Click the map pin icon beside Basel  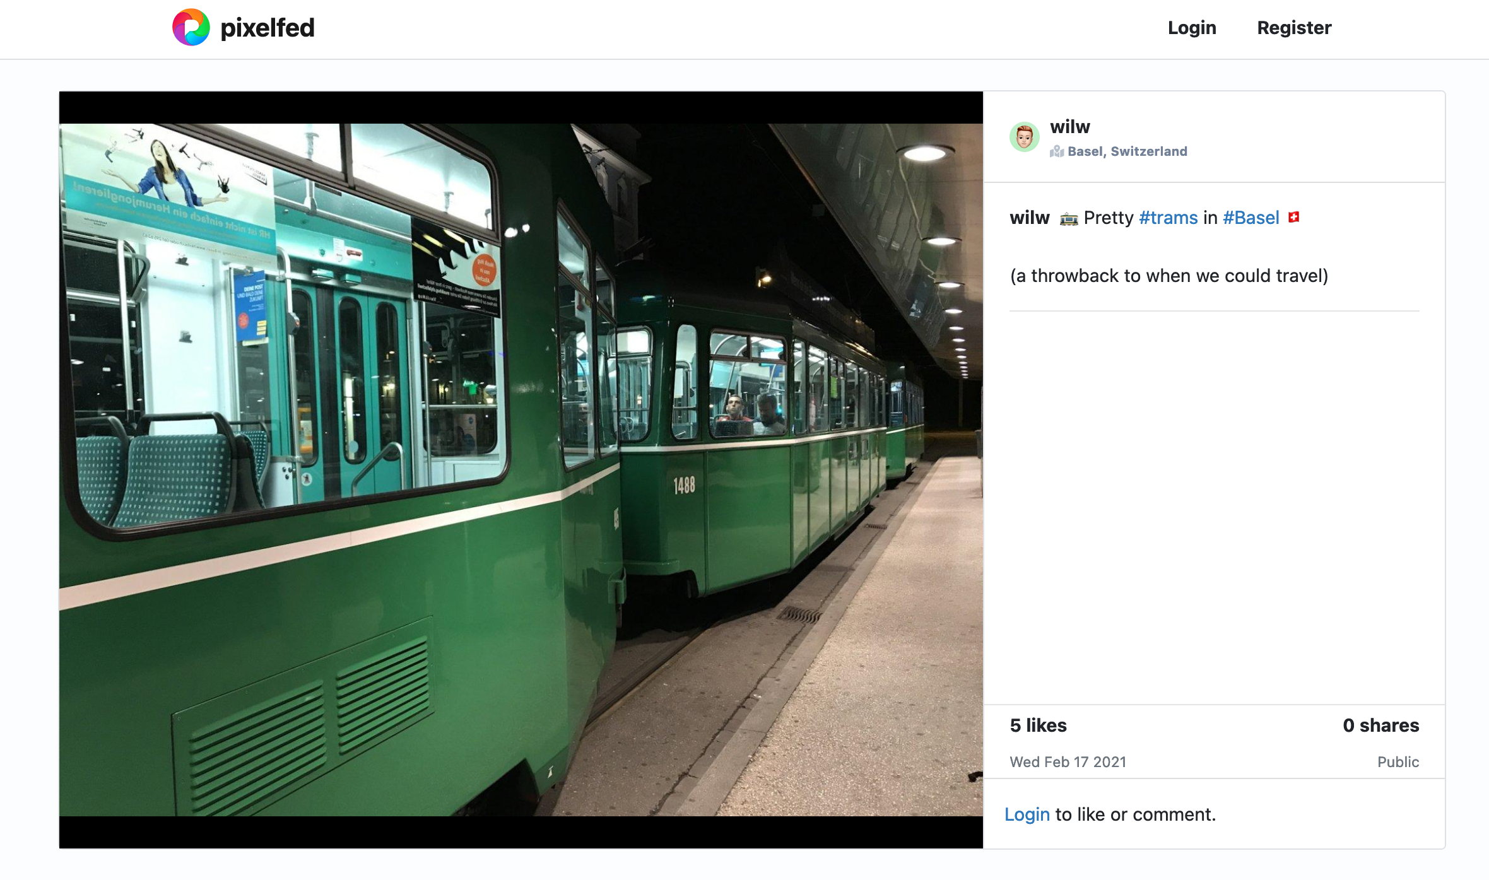coord(1059,151)
